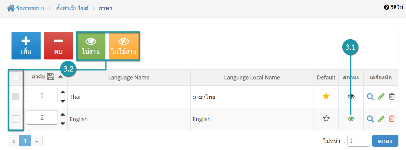Set English as default with star icon
Screen dimensions: 406x150
click(x=326, y=119)
